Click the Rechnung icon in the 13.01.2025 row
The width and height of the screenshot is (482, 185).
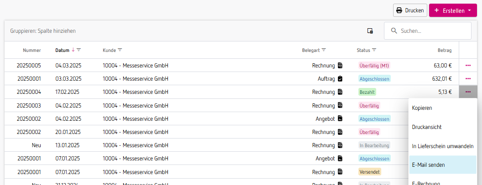point(340,145)
